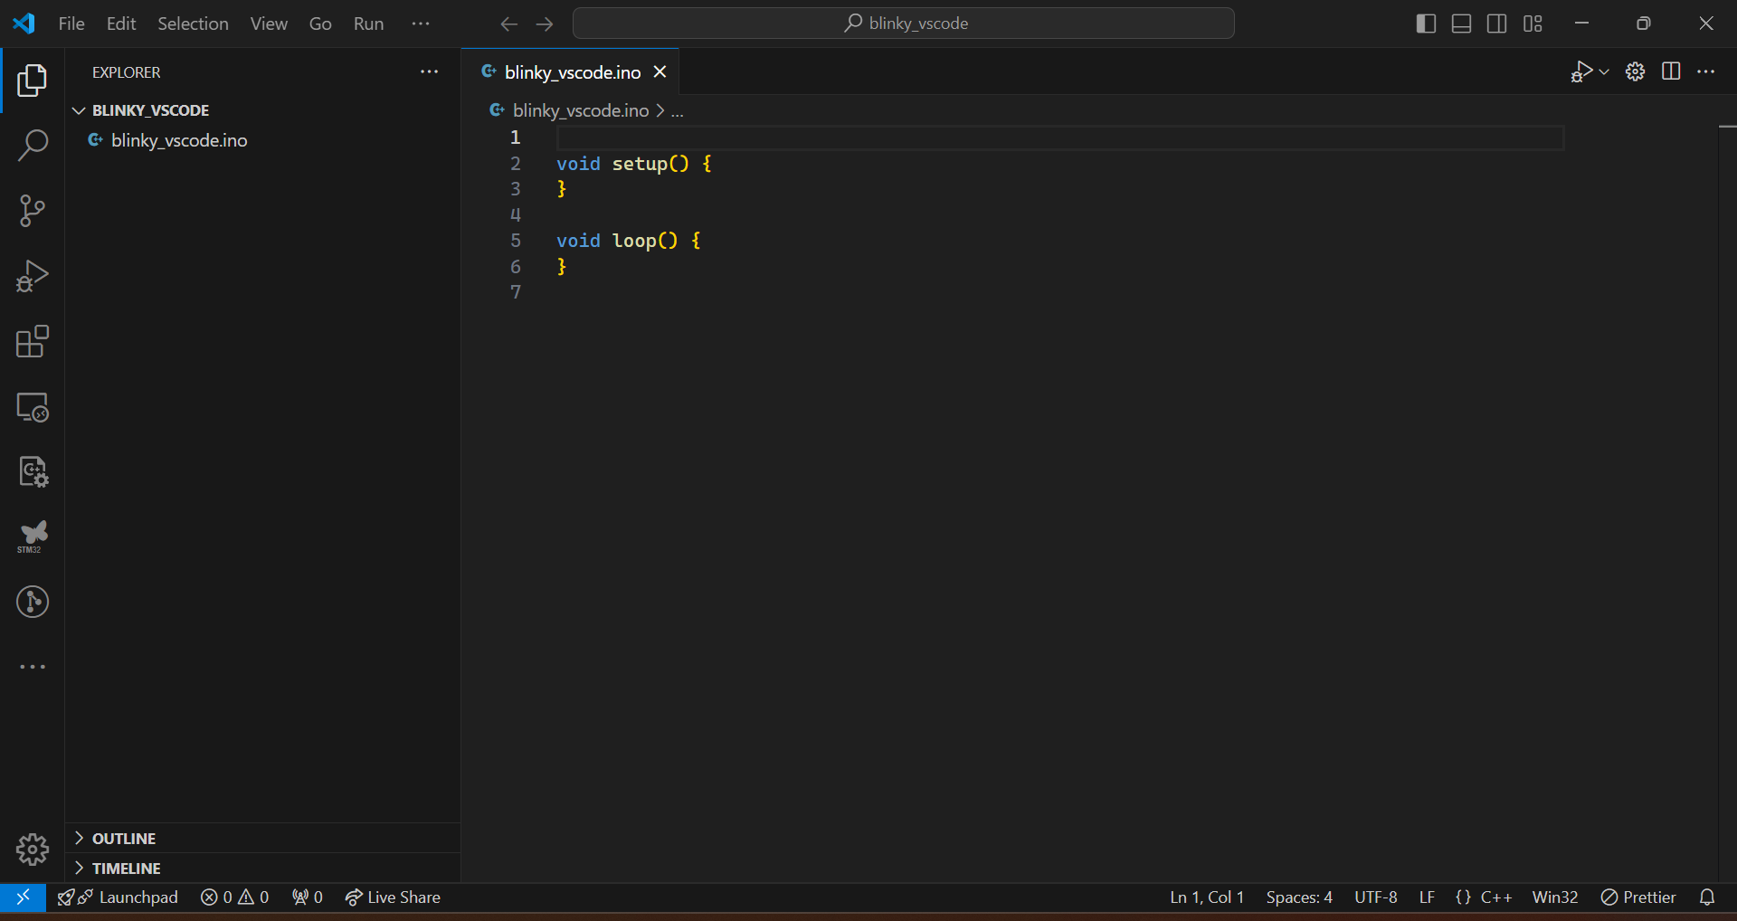Open editor More Actions menu
Viewport: 1737px width, 921px height.
pyautogui.click(x=1705, y=71)
